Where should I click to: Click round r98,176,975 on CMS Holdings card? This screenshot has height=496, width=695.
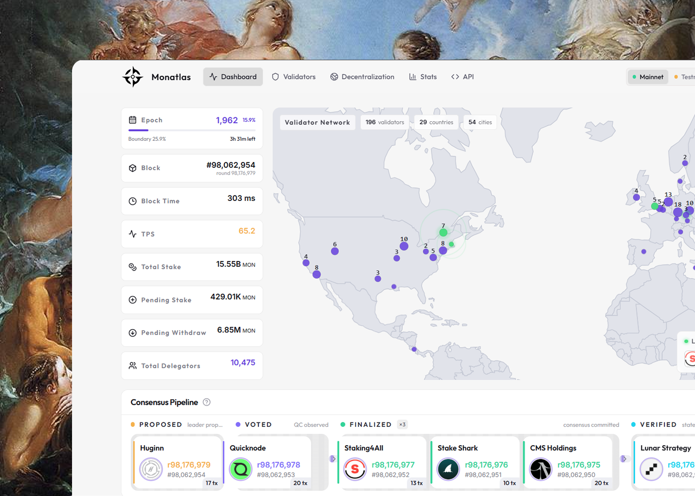pyautogui.click(x=579, y=465)
